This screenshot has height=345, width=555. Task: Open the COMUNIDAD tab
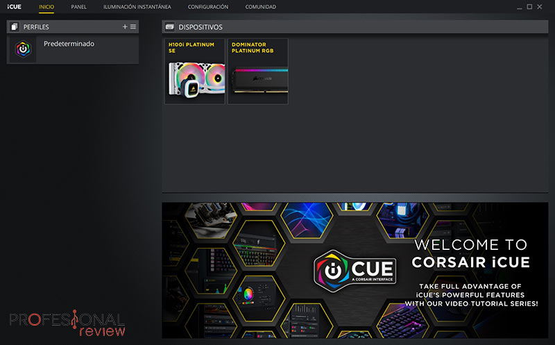(x=261, y=7)
